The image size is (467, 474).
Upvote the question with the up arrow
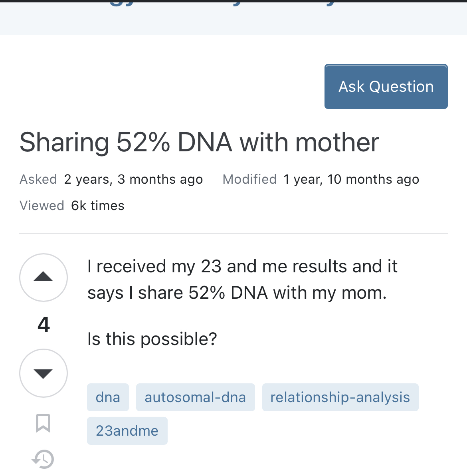click(43, 277)
